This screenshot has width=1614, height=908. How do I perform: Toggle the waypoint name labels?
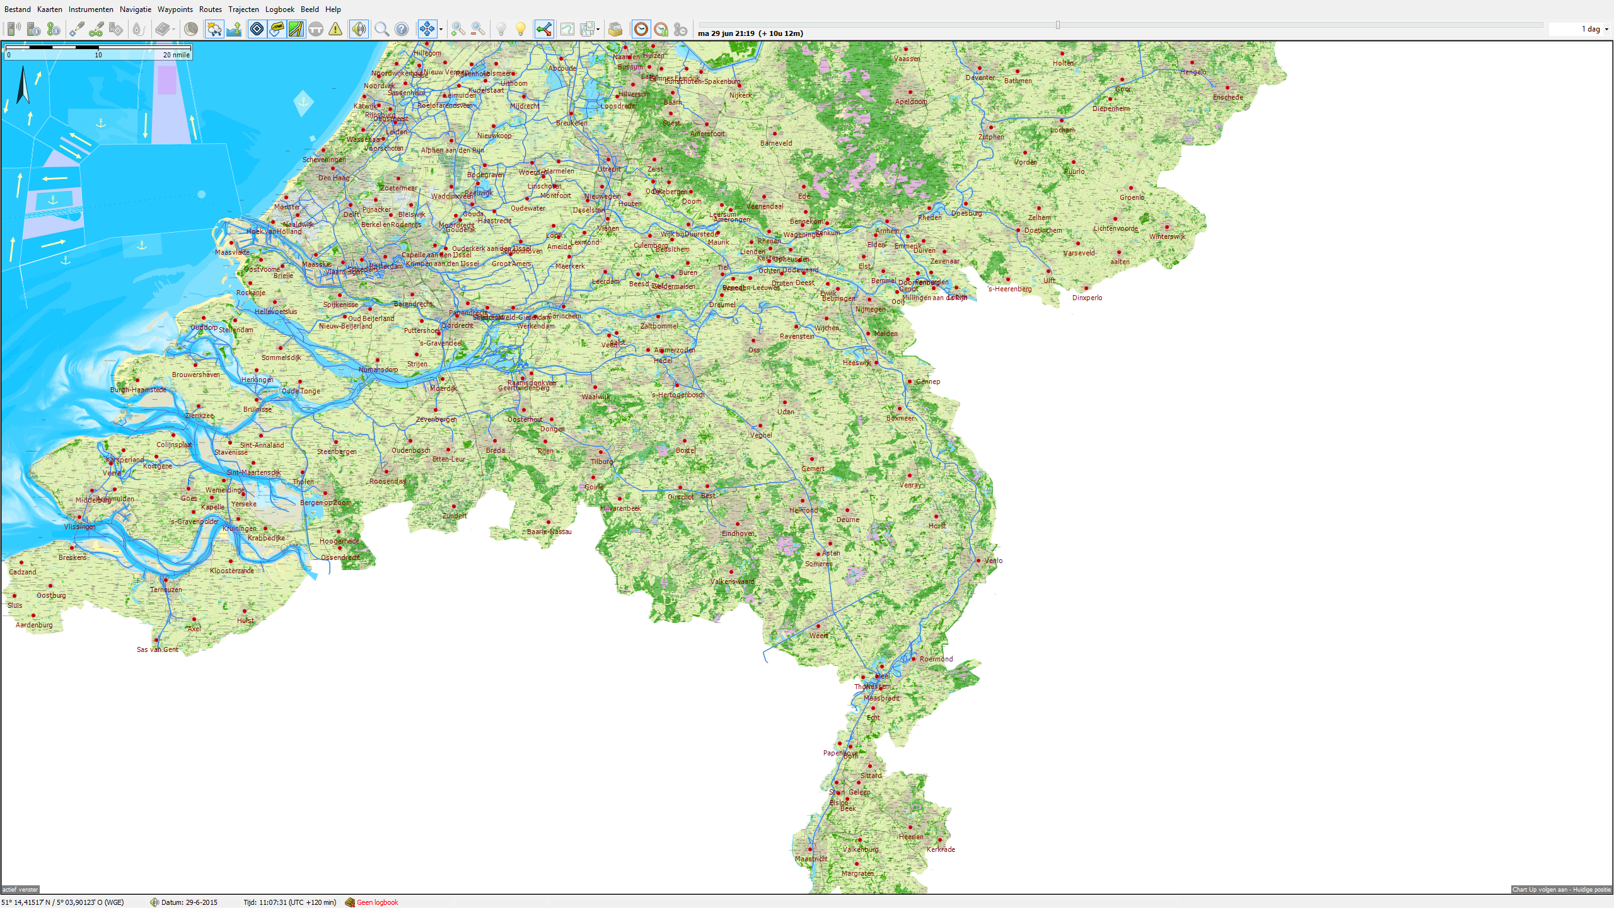tap(277, 29)
